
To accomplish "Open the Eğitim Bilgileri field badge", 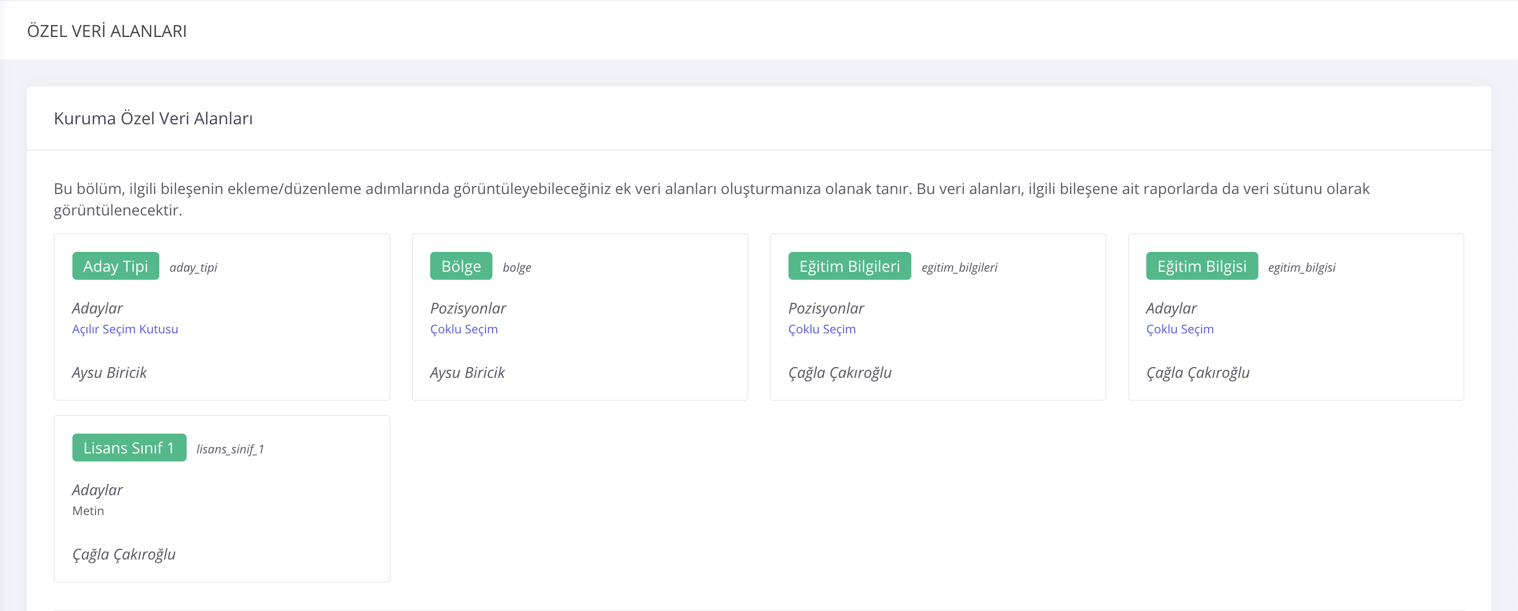I will [849, 266].
